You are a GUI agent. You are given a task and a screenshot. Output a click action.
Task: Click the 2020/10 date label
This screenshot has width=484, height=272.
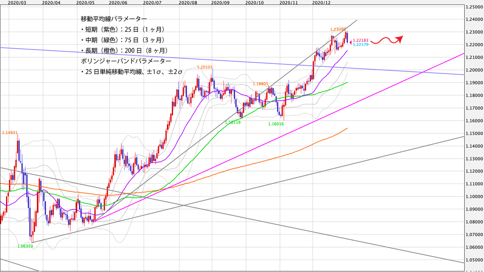(255, 2)
